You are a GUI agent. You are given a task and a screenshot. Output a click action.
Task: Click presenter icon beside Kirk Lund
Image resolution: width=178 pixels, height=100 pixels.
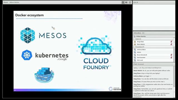(x=135, y=60)
